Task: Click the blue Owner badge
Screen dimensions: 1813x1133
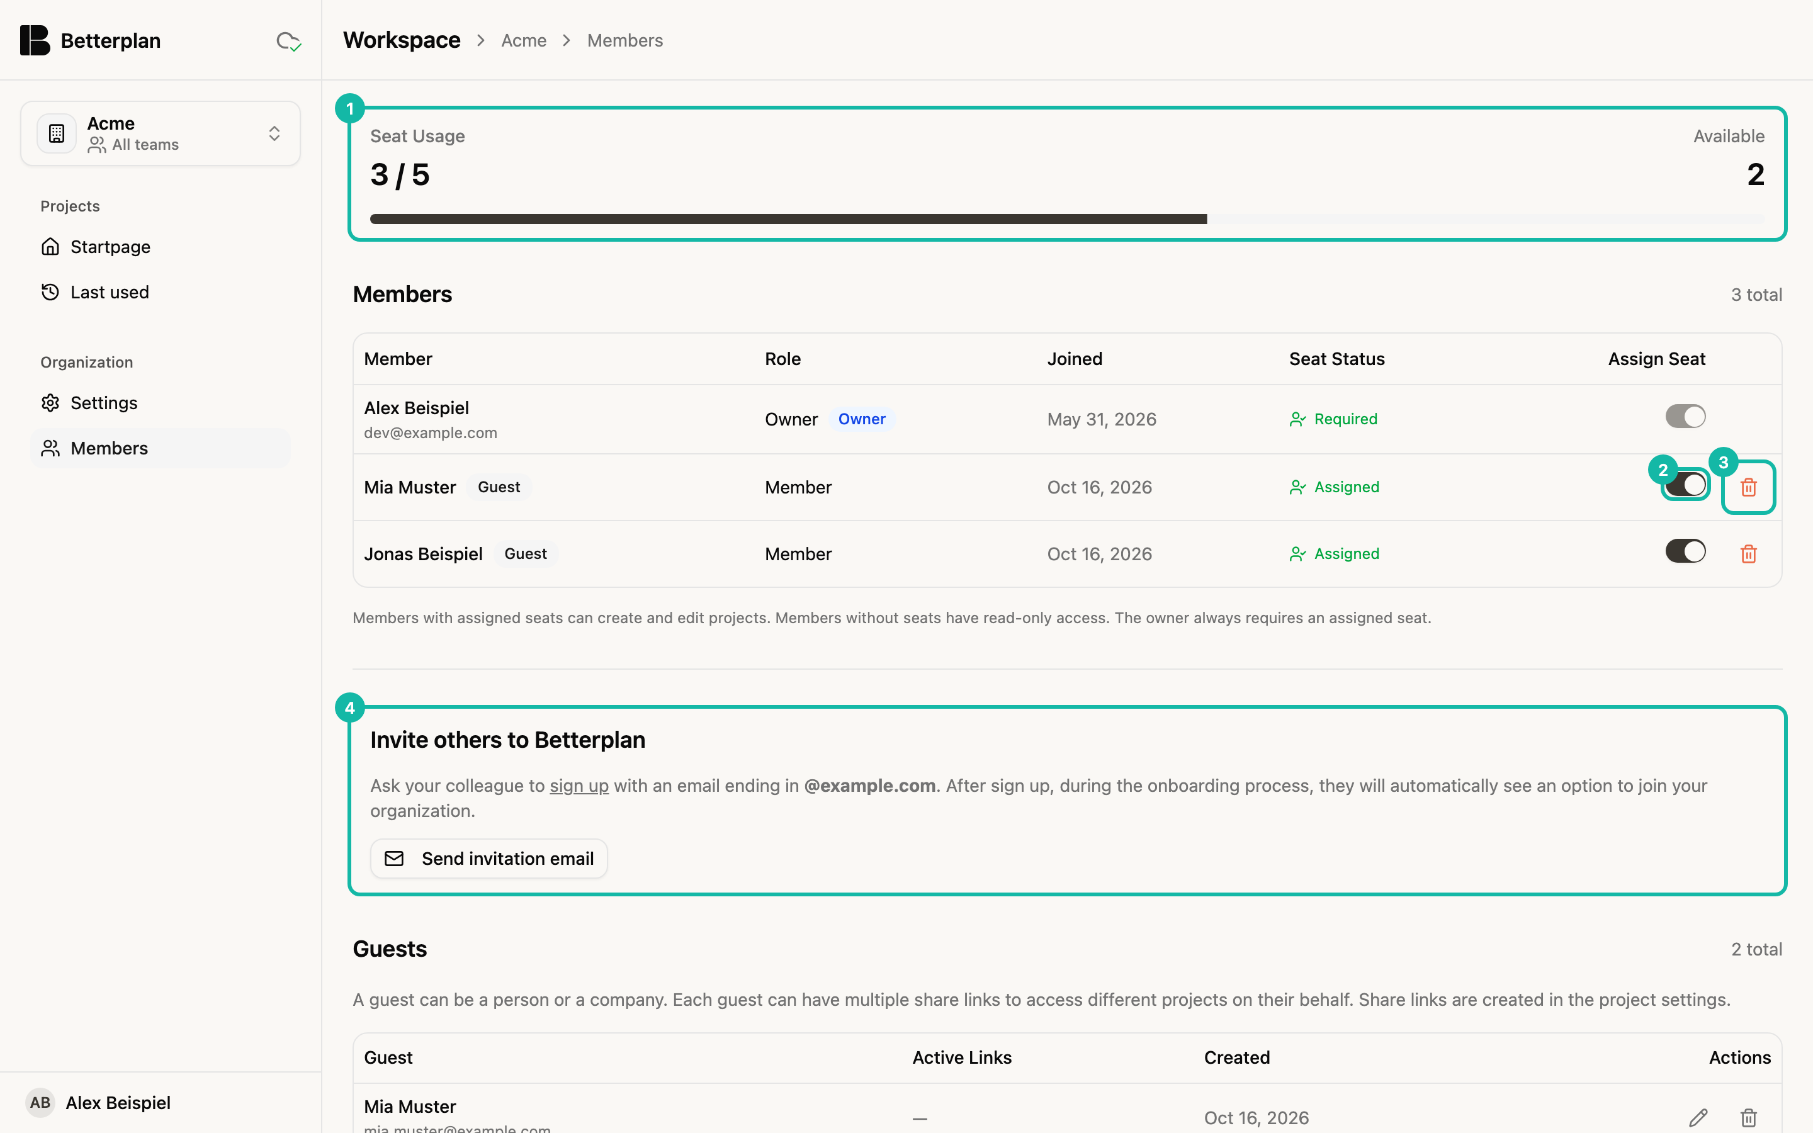Action: coord(862,419)
